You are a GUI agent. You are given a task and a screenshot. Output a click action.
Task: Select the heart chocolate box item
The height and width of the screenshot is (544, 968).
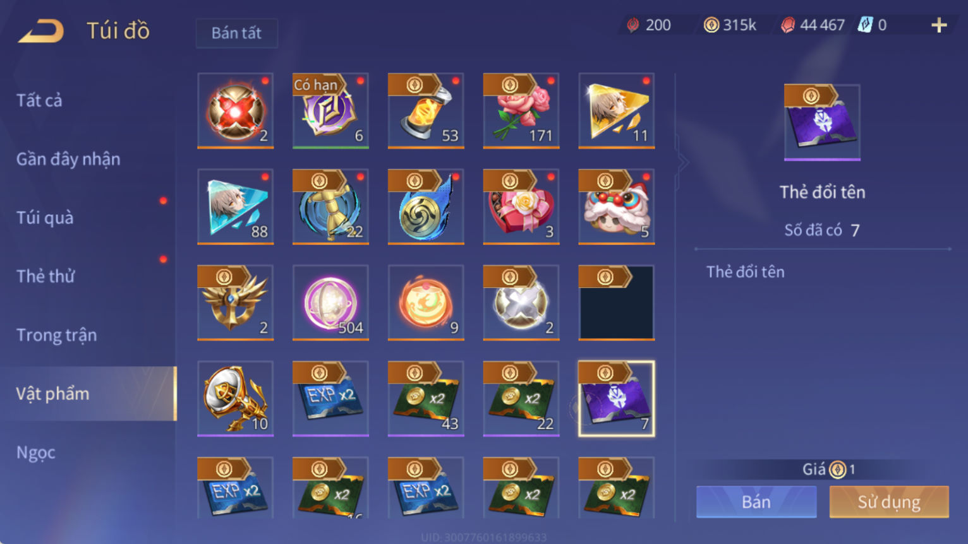click(x=521, y=206)
